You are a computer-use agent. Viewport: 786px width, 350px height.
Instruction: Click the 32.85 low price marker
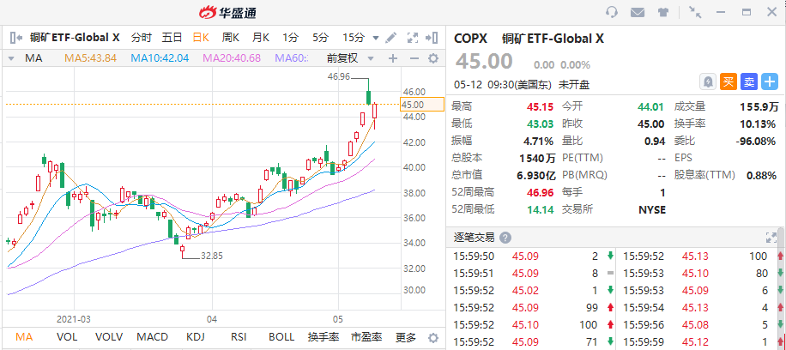point(212,256)
